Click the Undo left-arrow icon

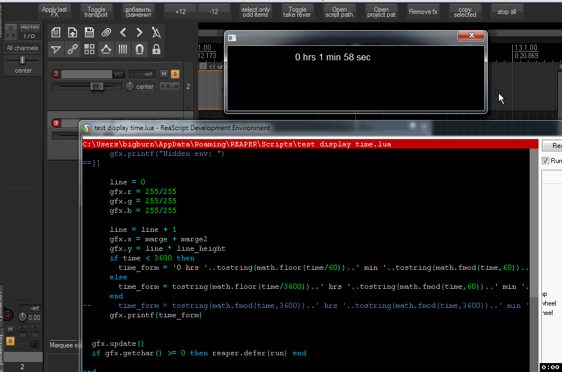(x=123, y=32)
